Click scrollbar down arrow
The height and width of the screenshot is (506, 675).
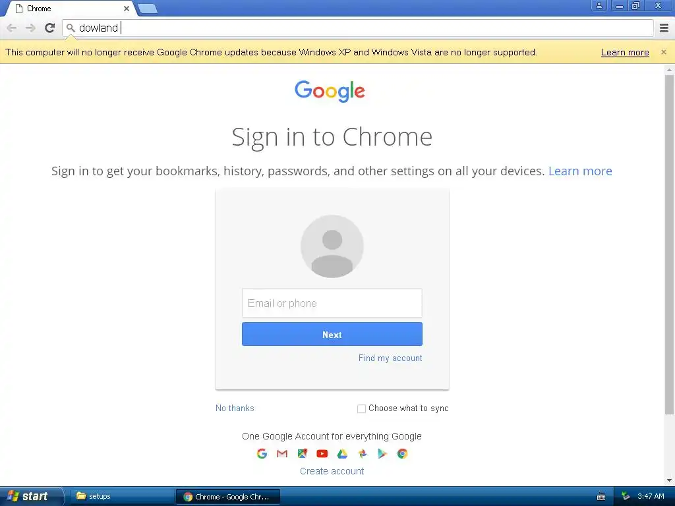pyautogui.click(x=669, y=480)
